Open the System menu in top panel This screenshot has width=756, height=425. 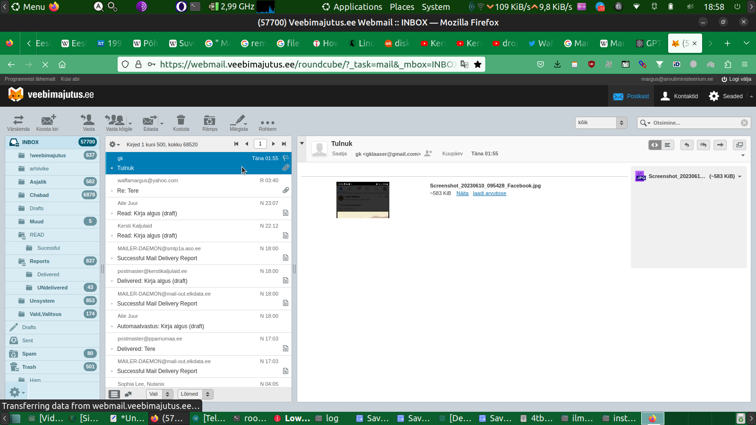pos(436,7)
